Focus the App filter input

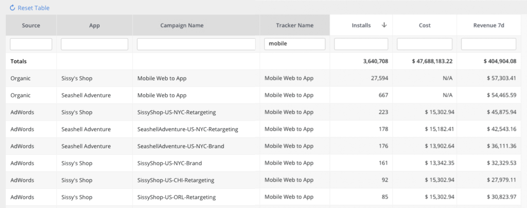95,44
